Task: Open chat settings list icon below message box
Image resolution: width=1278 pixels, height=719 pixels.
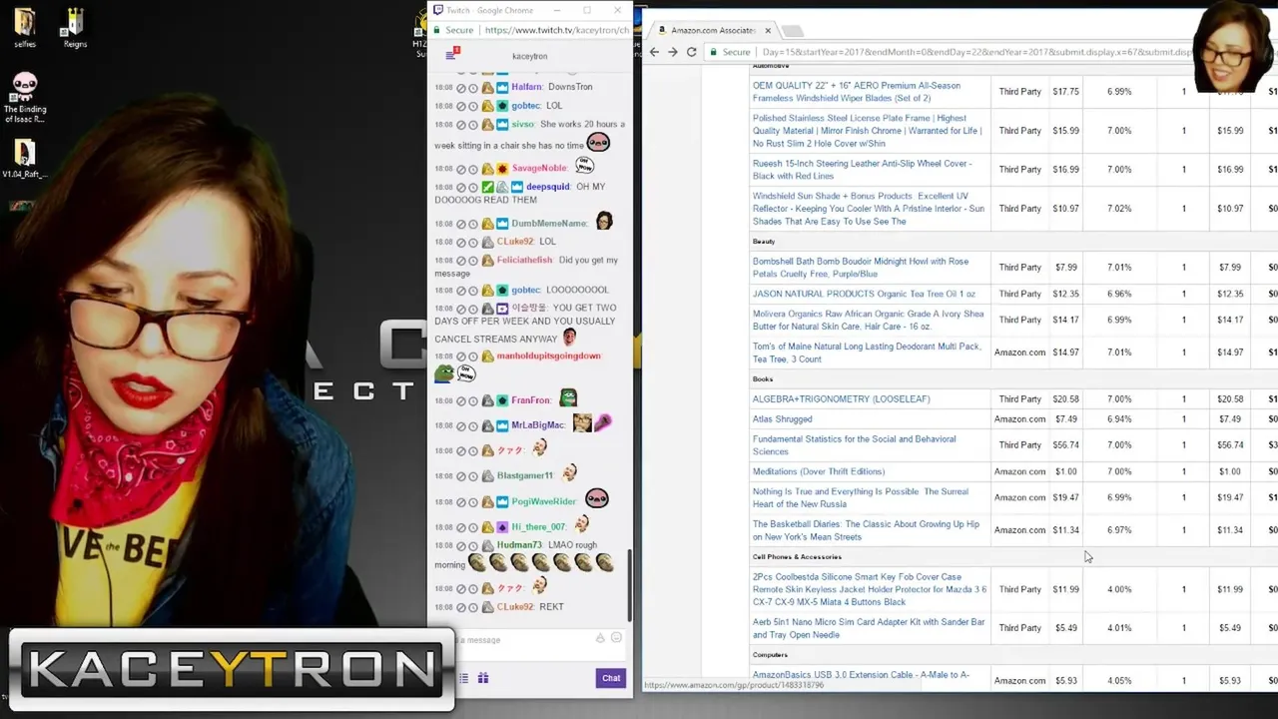Action: tap(463, 678)
